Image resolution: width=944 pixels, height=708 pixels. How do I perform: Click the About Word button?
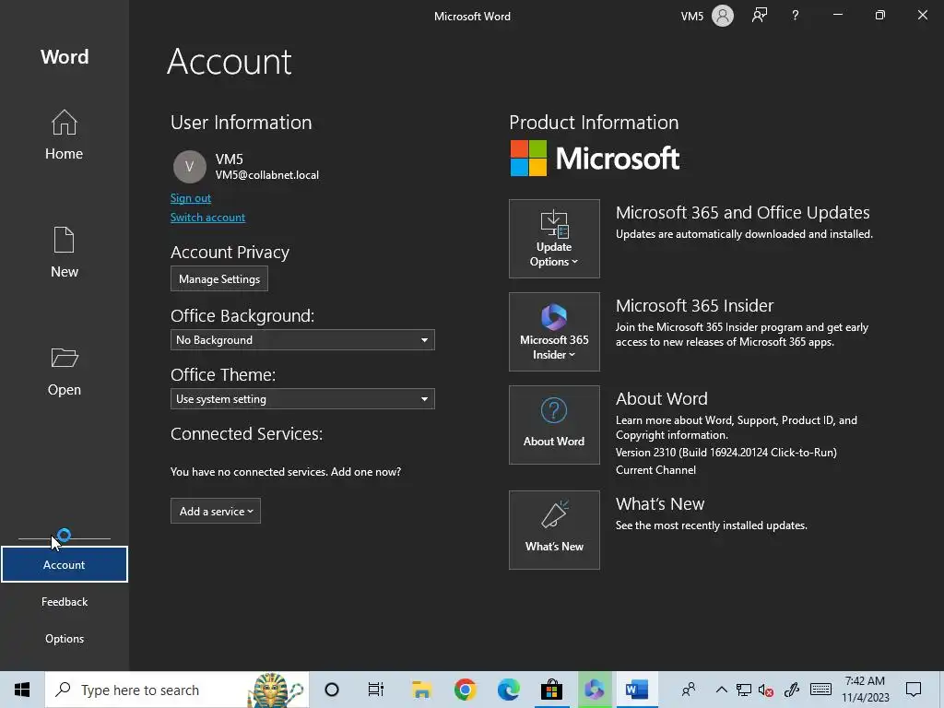(554, 425)
